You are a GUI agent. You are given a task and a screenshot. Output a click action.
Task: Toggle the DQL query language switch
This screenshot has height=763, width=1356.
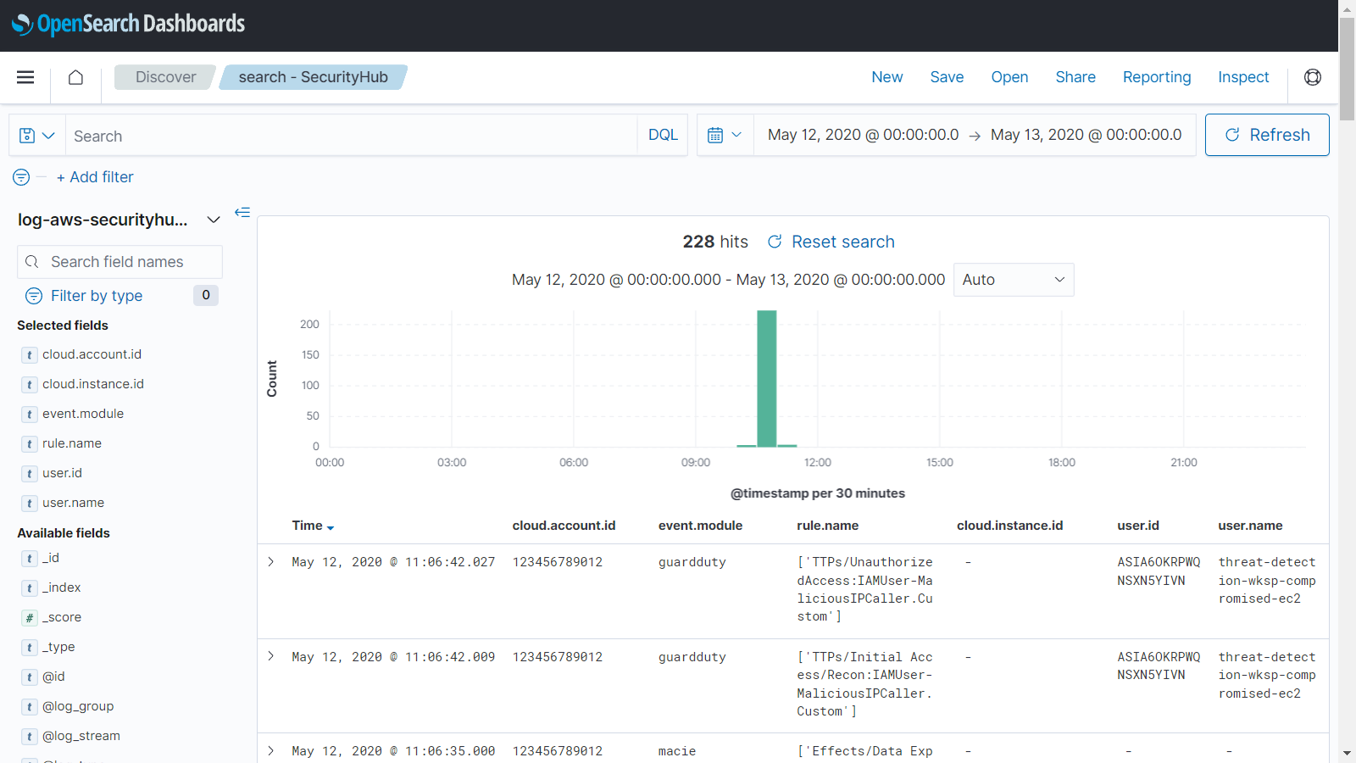click(x=663, y=136)
